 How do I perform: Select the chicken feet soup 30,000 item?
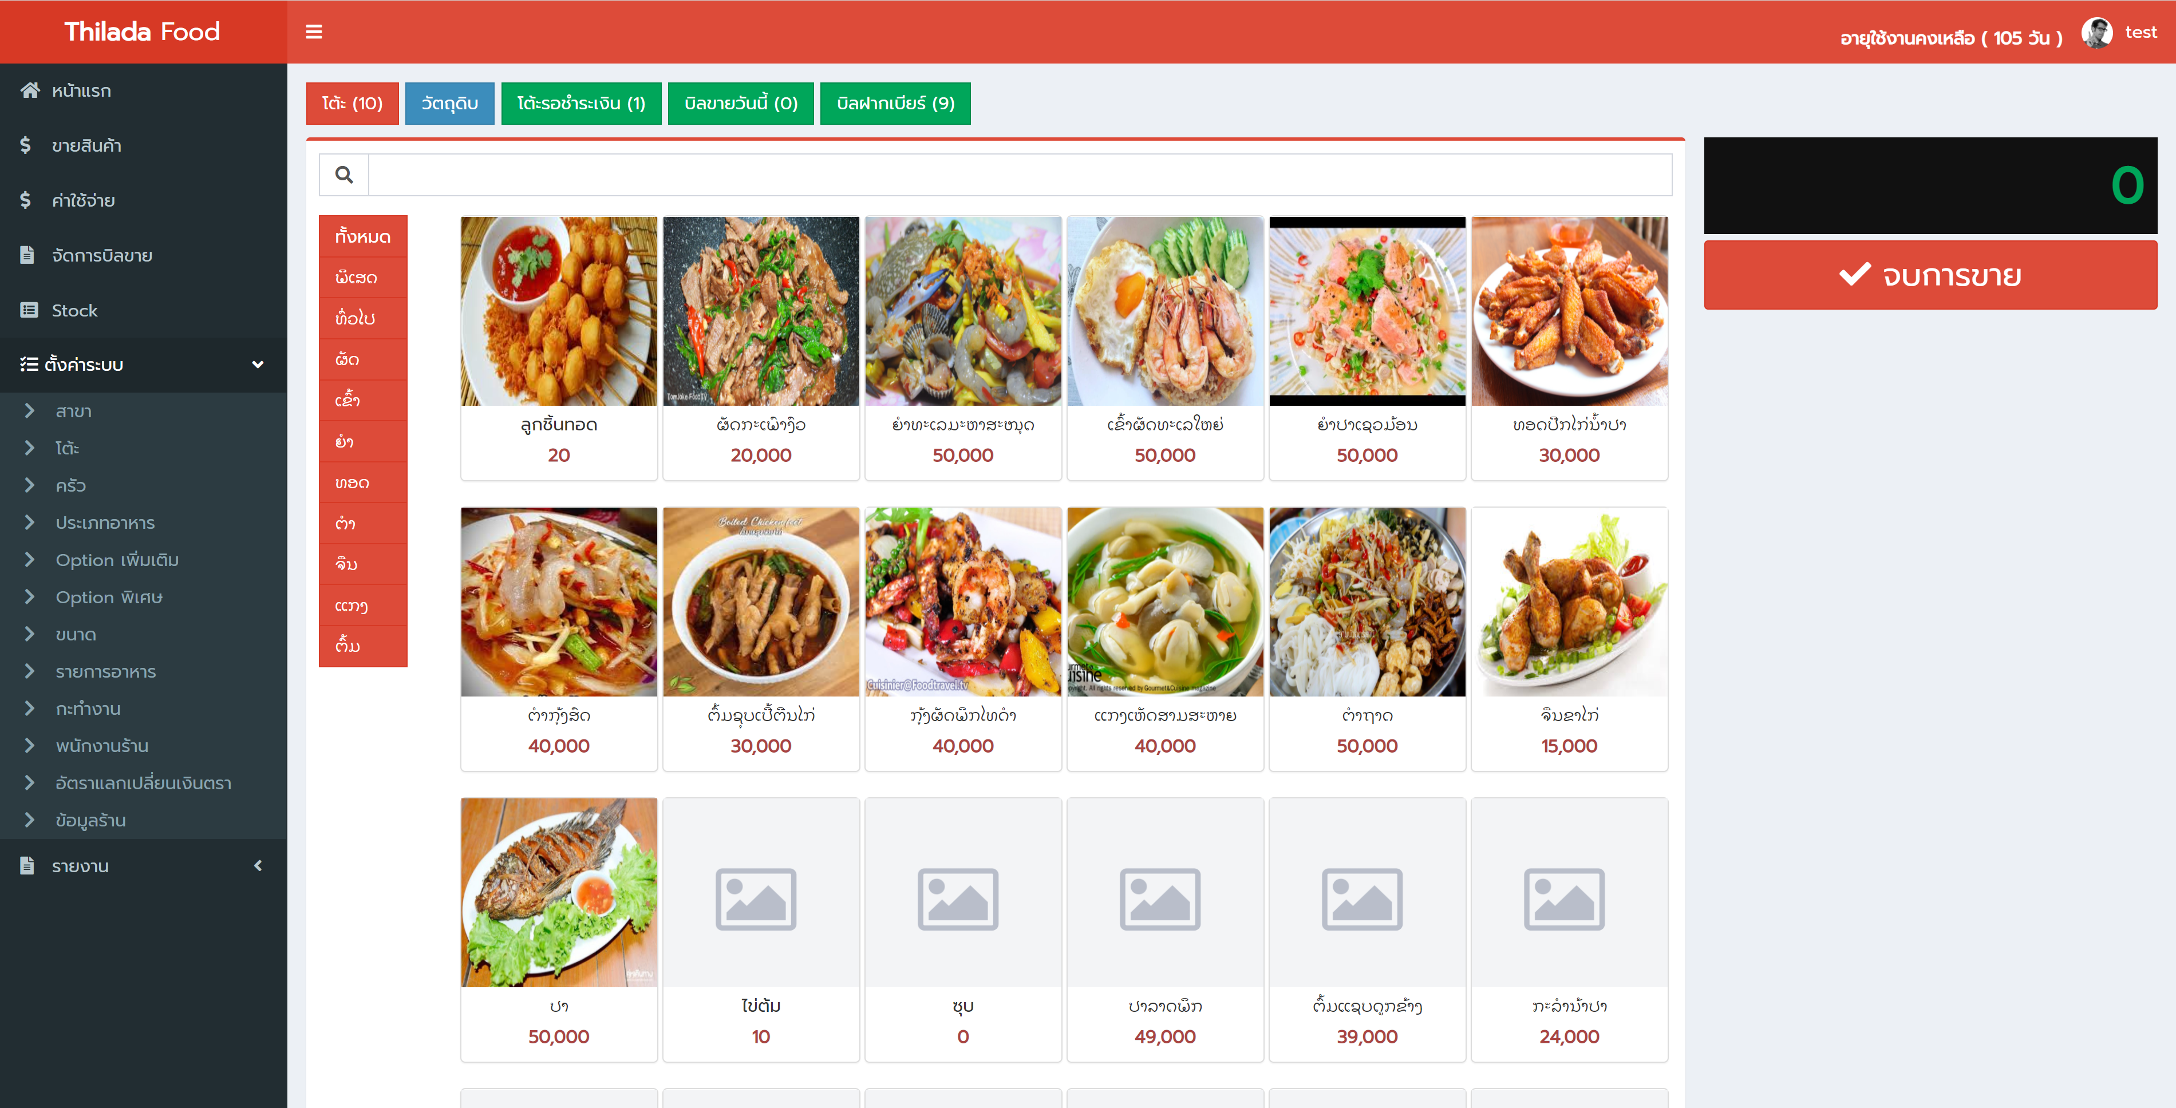click(761, 639)
